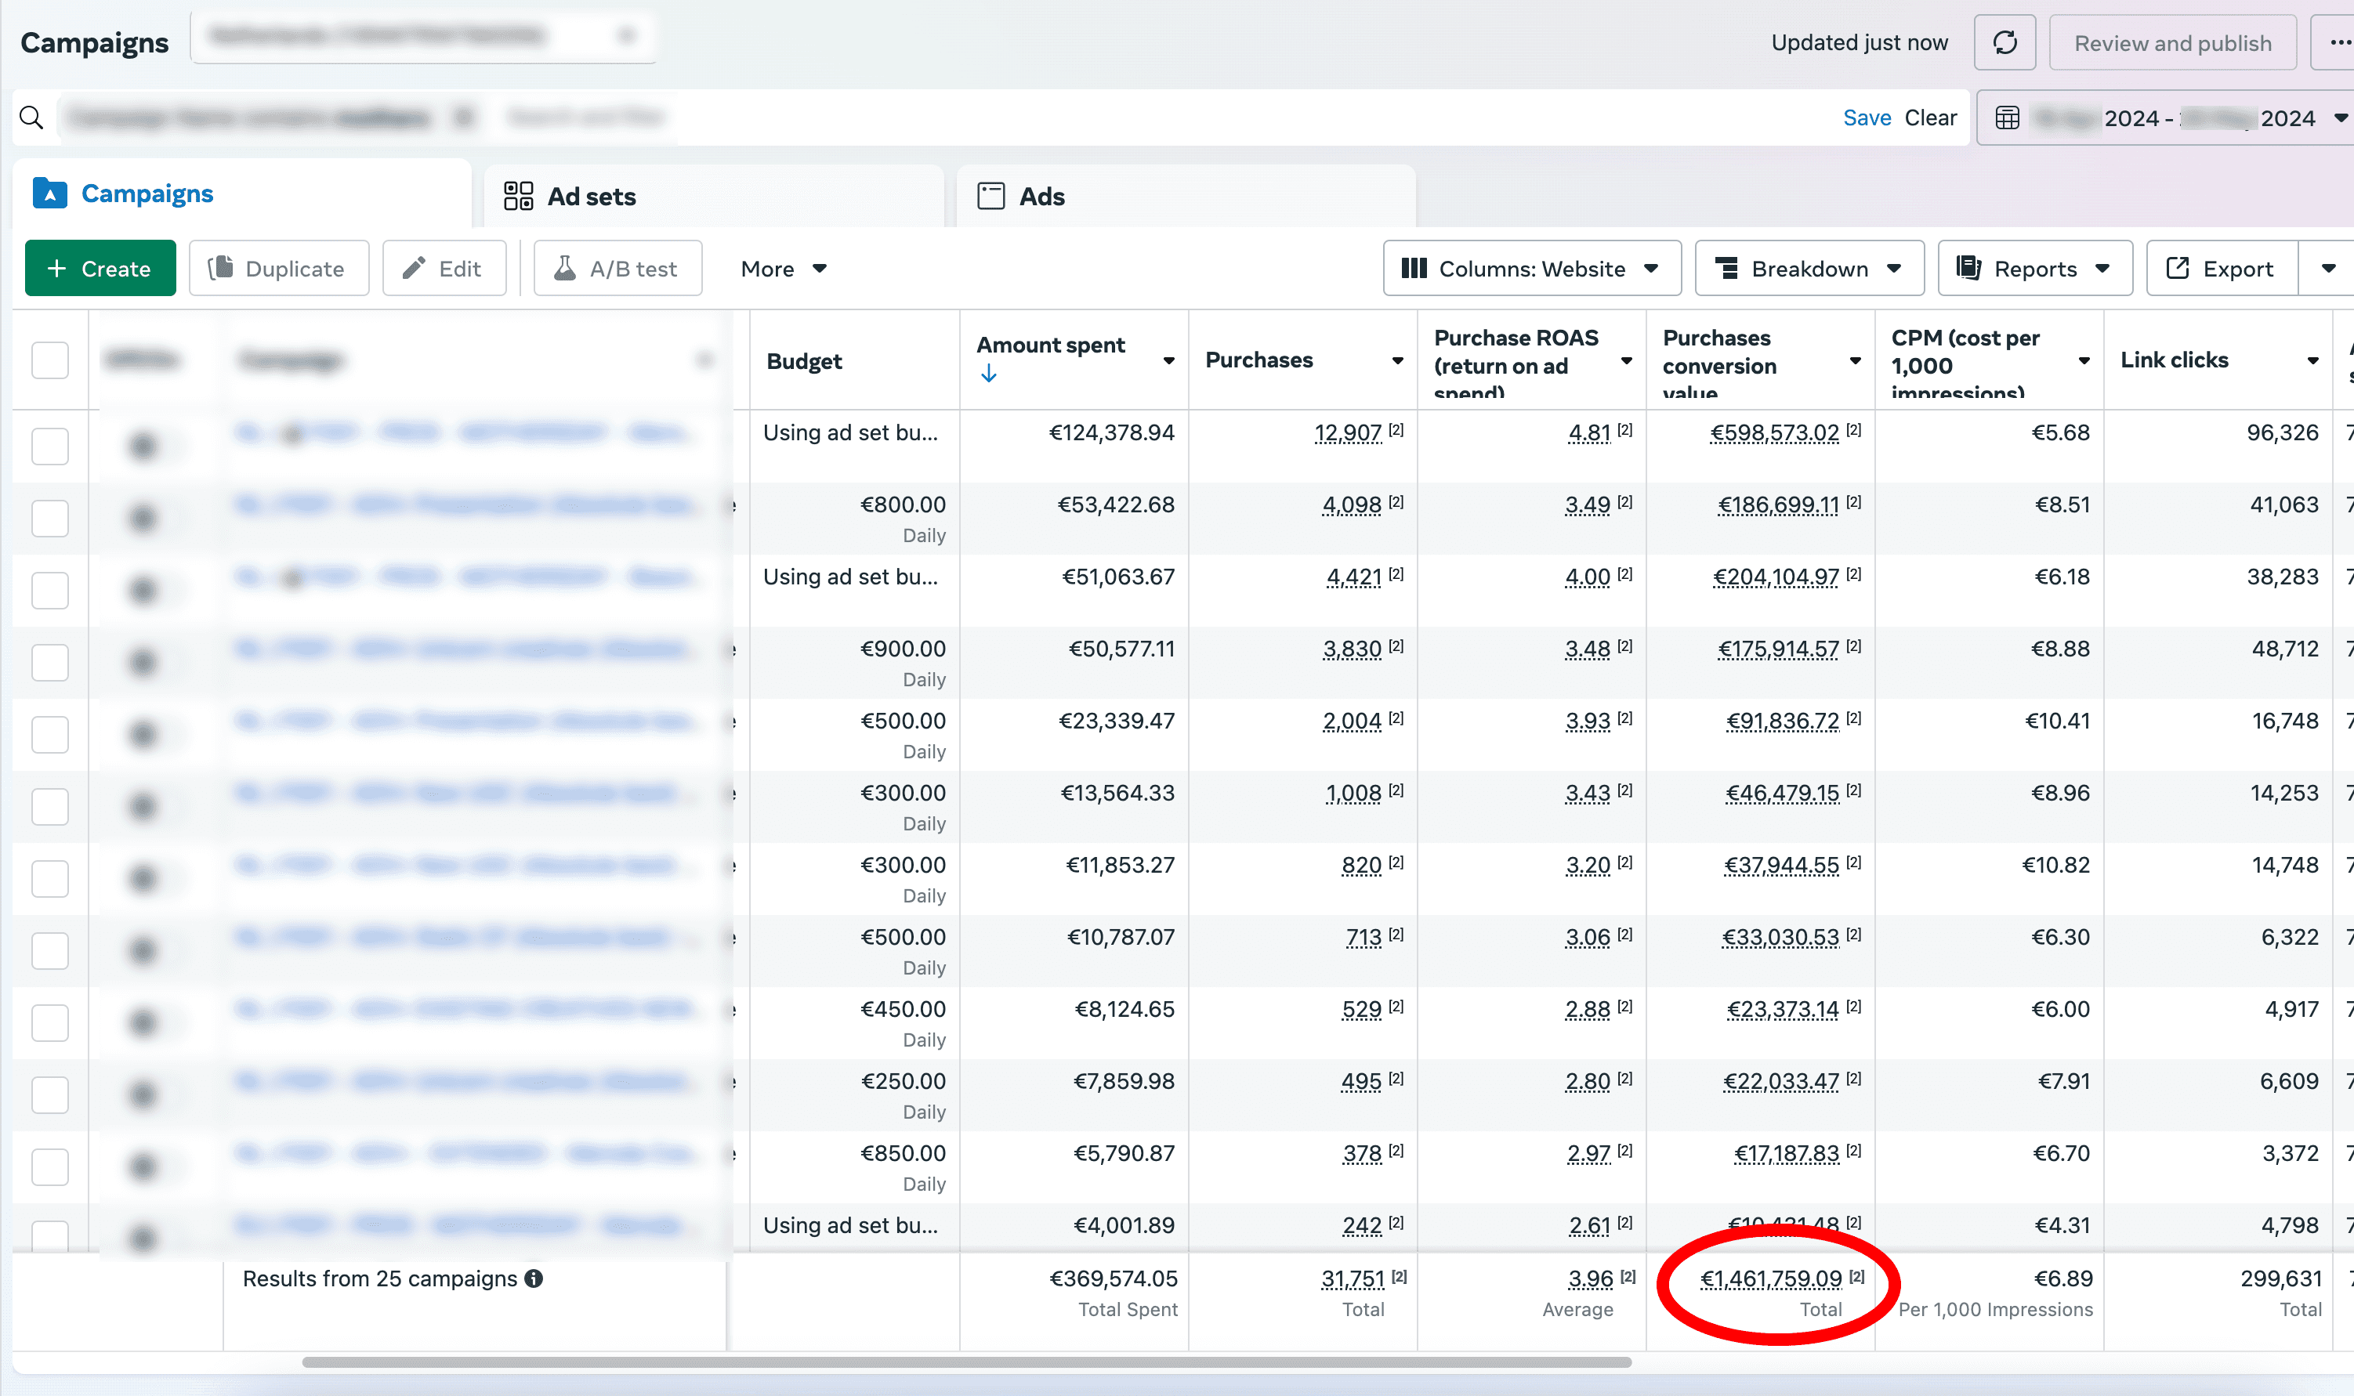Open the Purchases conversion value column menu arrow
Image resolution: width=2354 pixels, height=1396 pixels.
(1854, 360)
